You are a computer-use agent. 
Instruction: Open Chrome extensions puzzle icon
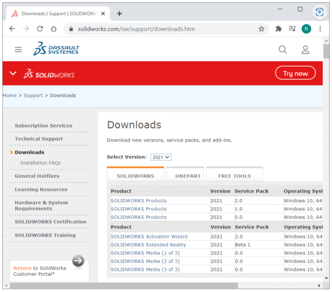[278, 28]
